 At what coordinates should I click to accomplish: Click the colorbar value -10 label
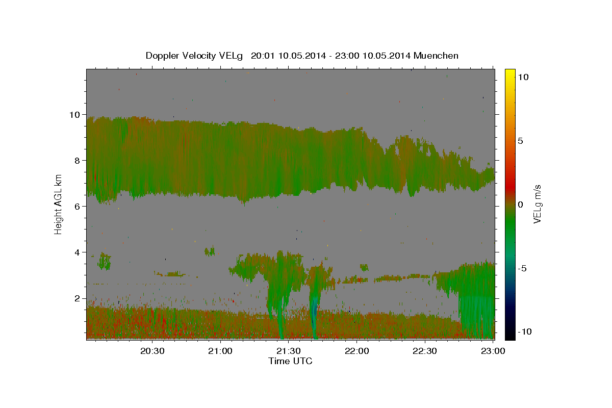[x=525, y=332]
